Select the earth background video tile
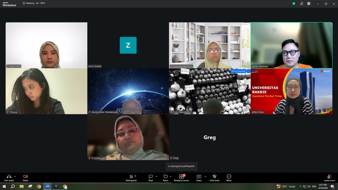The height and width of the screenshot is (190, 338). coord(128,91)
